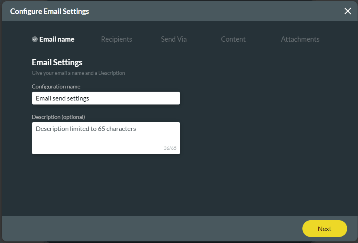Click the Configure Email Settings title text
The height and width of the screenshot is (243, 358).
pyautogui.click(x=50, y=11)
